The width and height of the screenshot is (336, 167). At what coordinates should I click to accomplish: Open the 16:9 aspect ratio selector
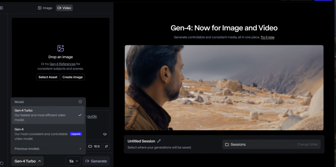[x=94, y=146]
